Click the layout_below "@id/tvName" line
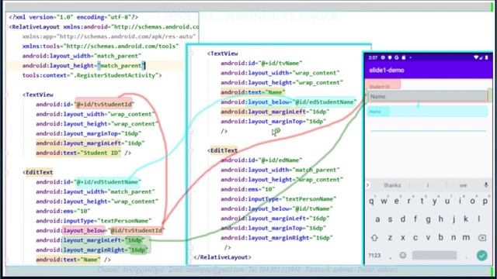Image resolution: width=497 pixels, height=279 pixels. [276, 208]
